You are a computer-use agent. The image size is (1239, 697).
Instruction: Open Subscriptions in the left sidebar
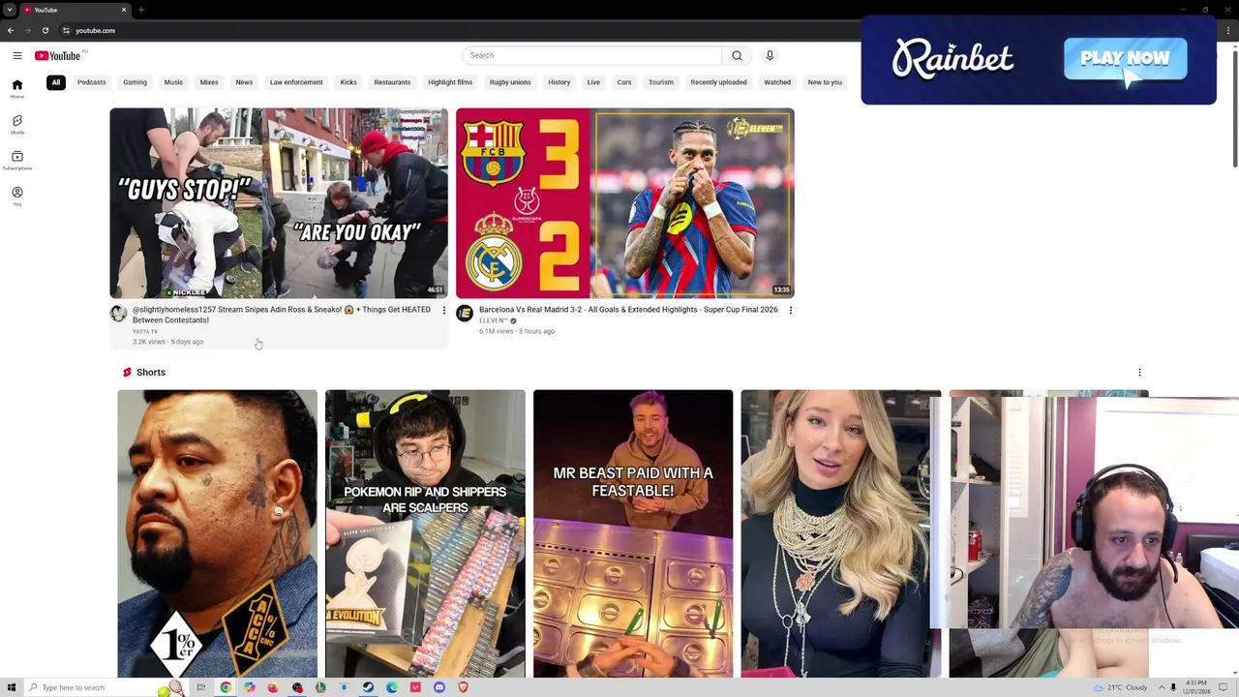[16, 160]
